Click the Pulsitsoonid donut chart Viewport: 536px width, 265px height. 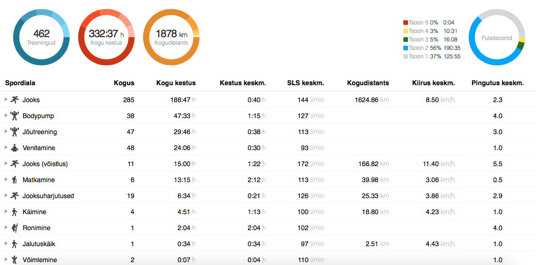point(496,37)
